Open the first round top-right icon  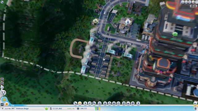click(x=183, y=2)
